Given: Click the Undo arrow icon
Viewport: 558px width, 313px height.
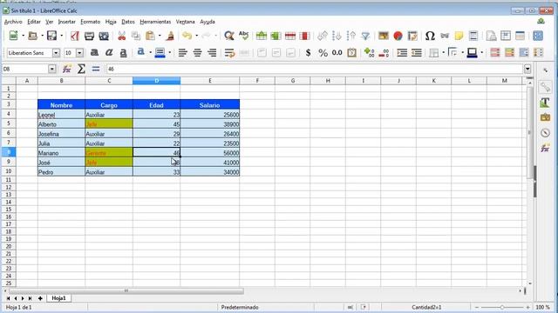Looking at the screenshot, I should point(187,36).
